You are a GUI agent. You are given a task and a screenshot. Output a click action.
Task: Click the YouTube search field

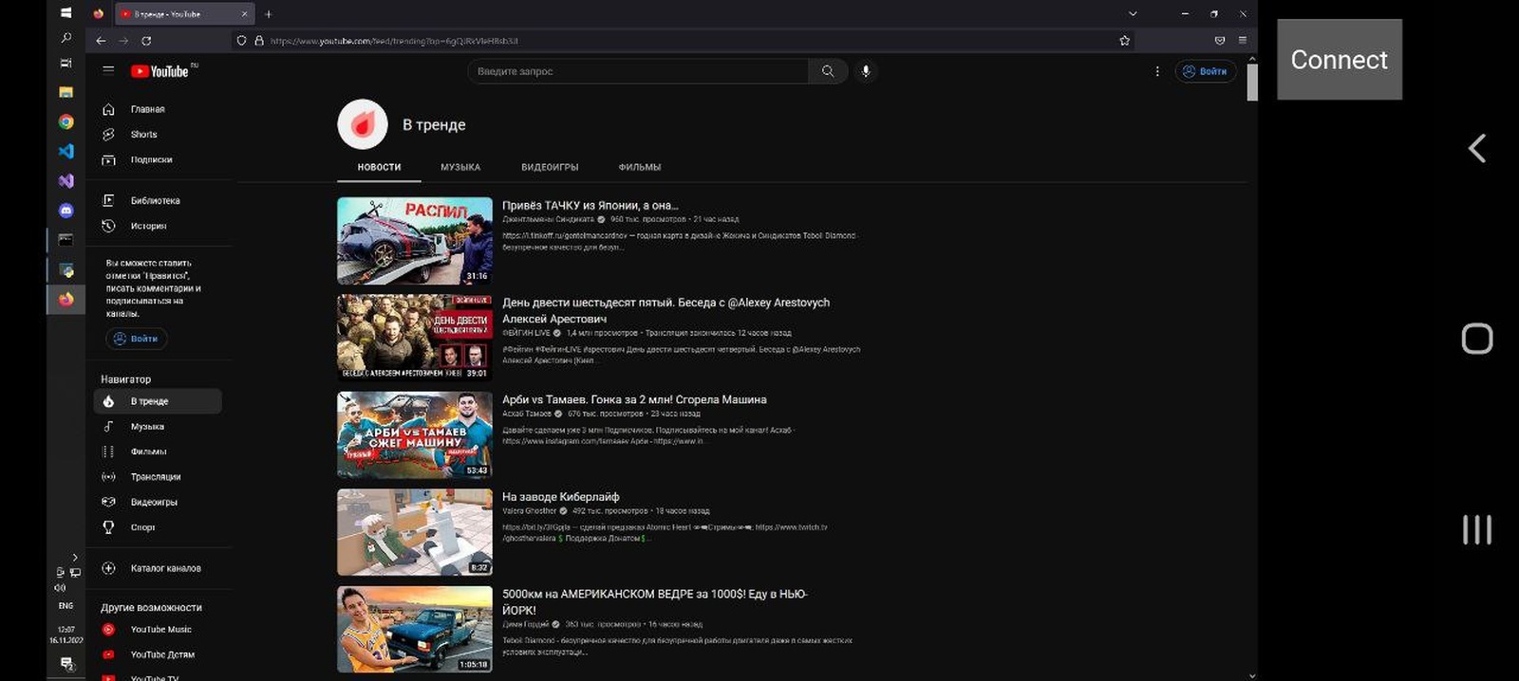pos(638,71)
